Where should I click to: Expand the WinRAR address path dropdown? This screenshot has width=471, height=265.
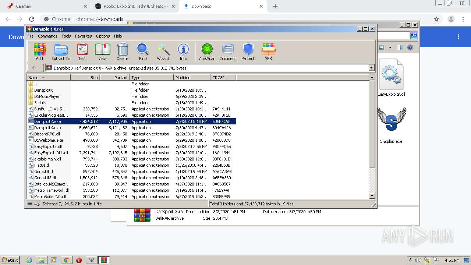(371, 68)
